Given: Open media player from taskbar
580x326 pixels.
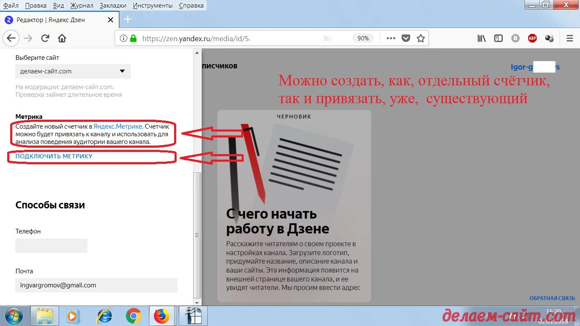Looking at the screenshot, I should [73, 316].
